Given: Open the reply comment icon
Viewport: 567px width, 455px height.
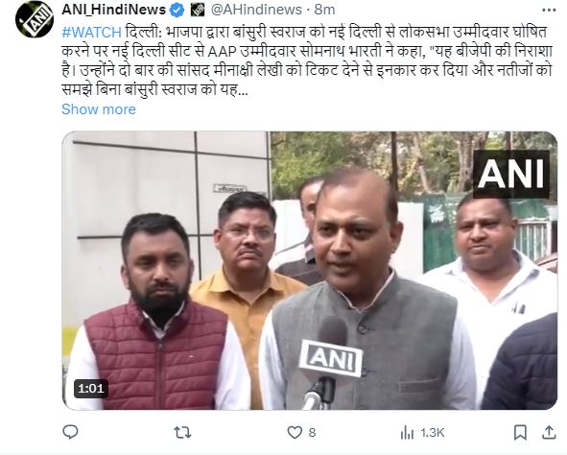Looking at the screenshot, I should (x=70, y=432).
